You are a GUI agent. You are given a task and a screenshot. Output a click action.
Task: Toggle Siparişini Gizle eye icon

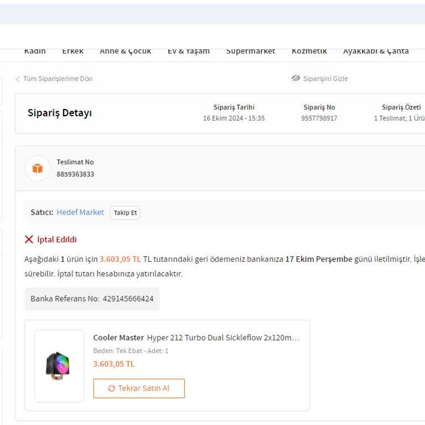tap(296, 79)
